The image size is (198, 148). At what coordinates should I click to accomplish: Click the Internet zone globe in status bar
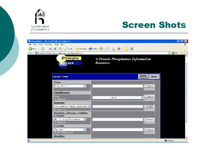[x=166, y=140]
